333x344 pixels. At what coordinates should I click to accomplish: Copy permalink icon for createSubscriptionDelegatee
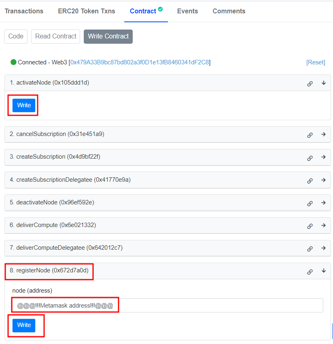tap(310, 181)
